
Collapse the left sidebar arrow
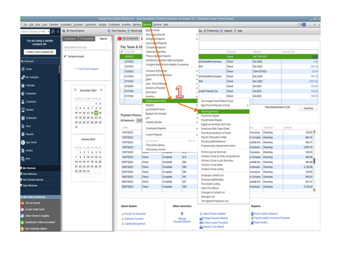(58, 31)
